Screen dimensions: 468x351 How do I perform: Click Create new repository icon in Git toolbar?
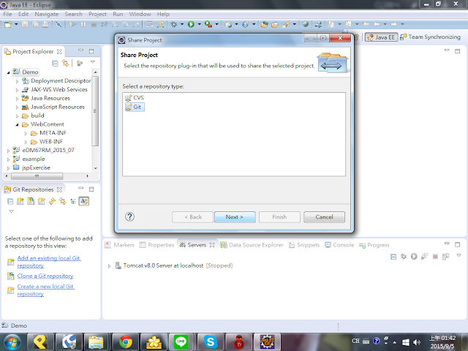point(41,202)
